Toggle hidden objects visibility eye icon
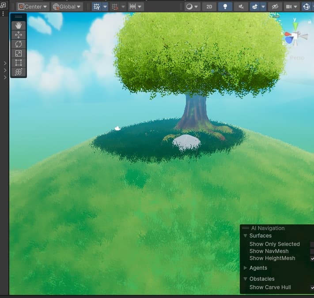The height and width of the screenshot is (298, 314). click(x=275, y=7)
